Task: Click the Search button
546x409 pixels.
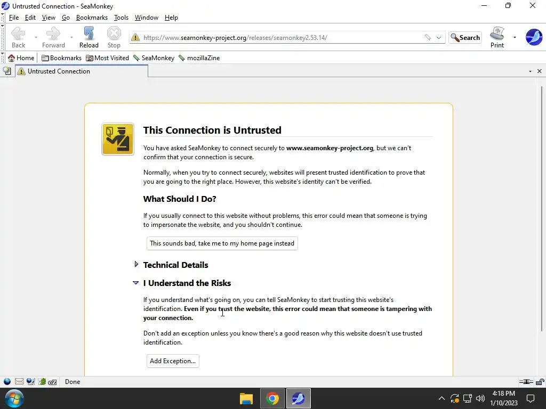Action: [465, 38]
